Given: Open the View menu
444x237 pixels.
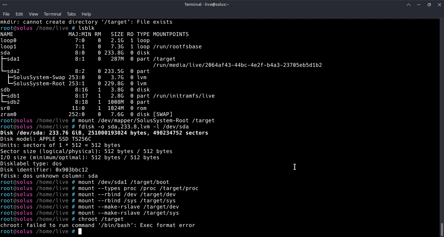Looking at the screenshot, I should coord(33,14).
